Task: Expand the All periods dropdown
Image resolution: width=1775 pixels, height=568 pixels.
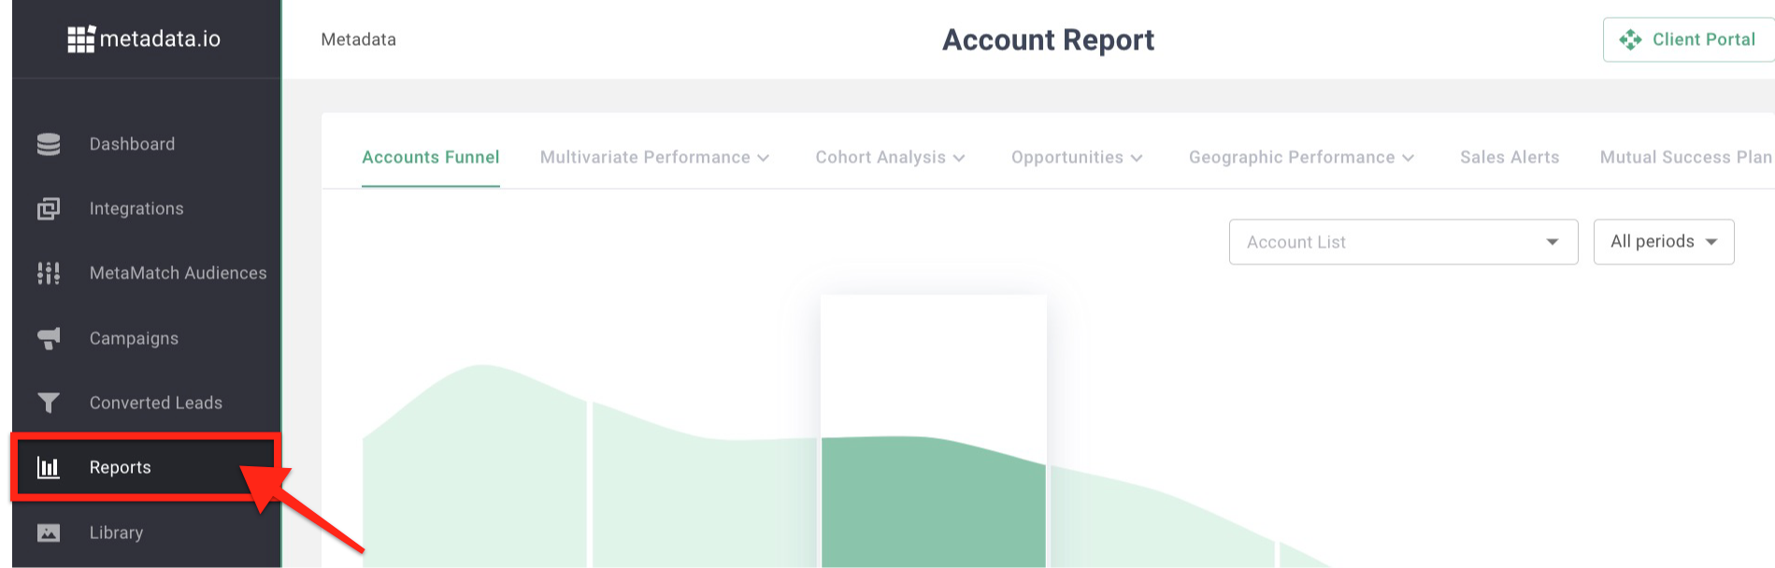Action: click(1664, 242)
